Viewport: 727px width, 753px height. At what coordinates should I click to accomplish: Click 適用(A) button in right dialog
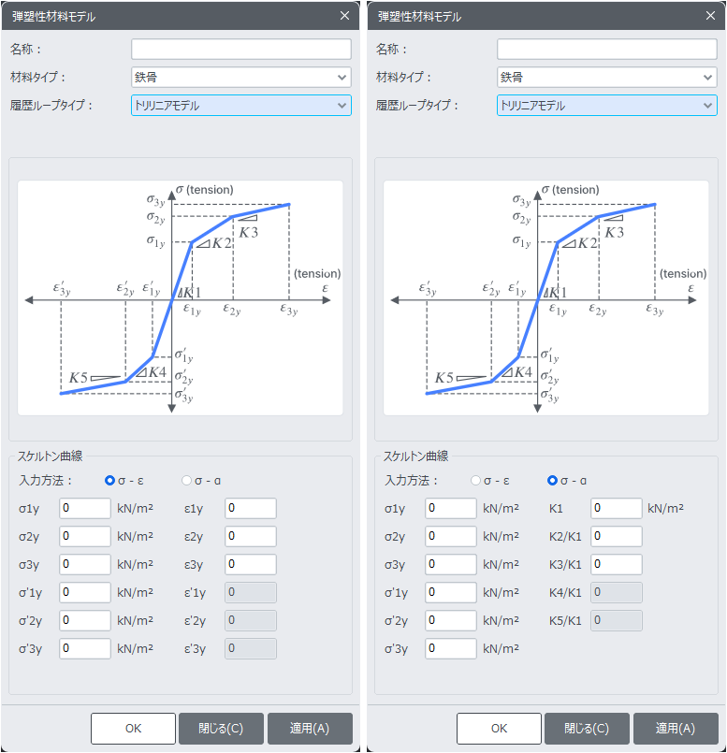pyautogui.click(x=676, y=728)
